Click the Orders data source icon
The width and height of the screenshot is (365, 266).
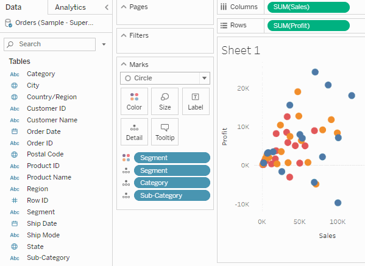pyautogui.click(x=9, y=23)
